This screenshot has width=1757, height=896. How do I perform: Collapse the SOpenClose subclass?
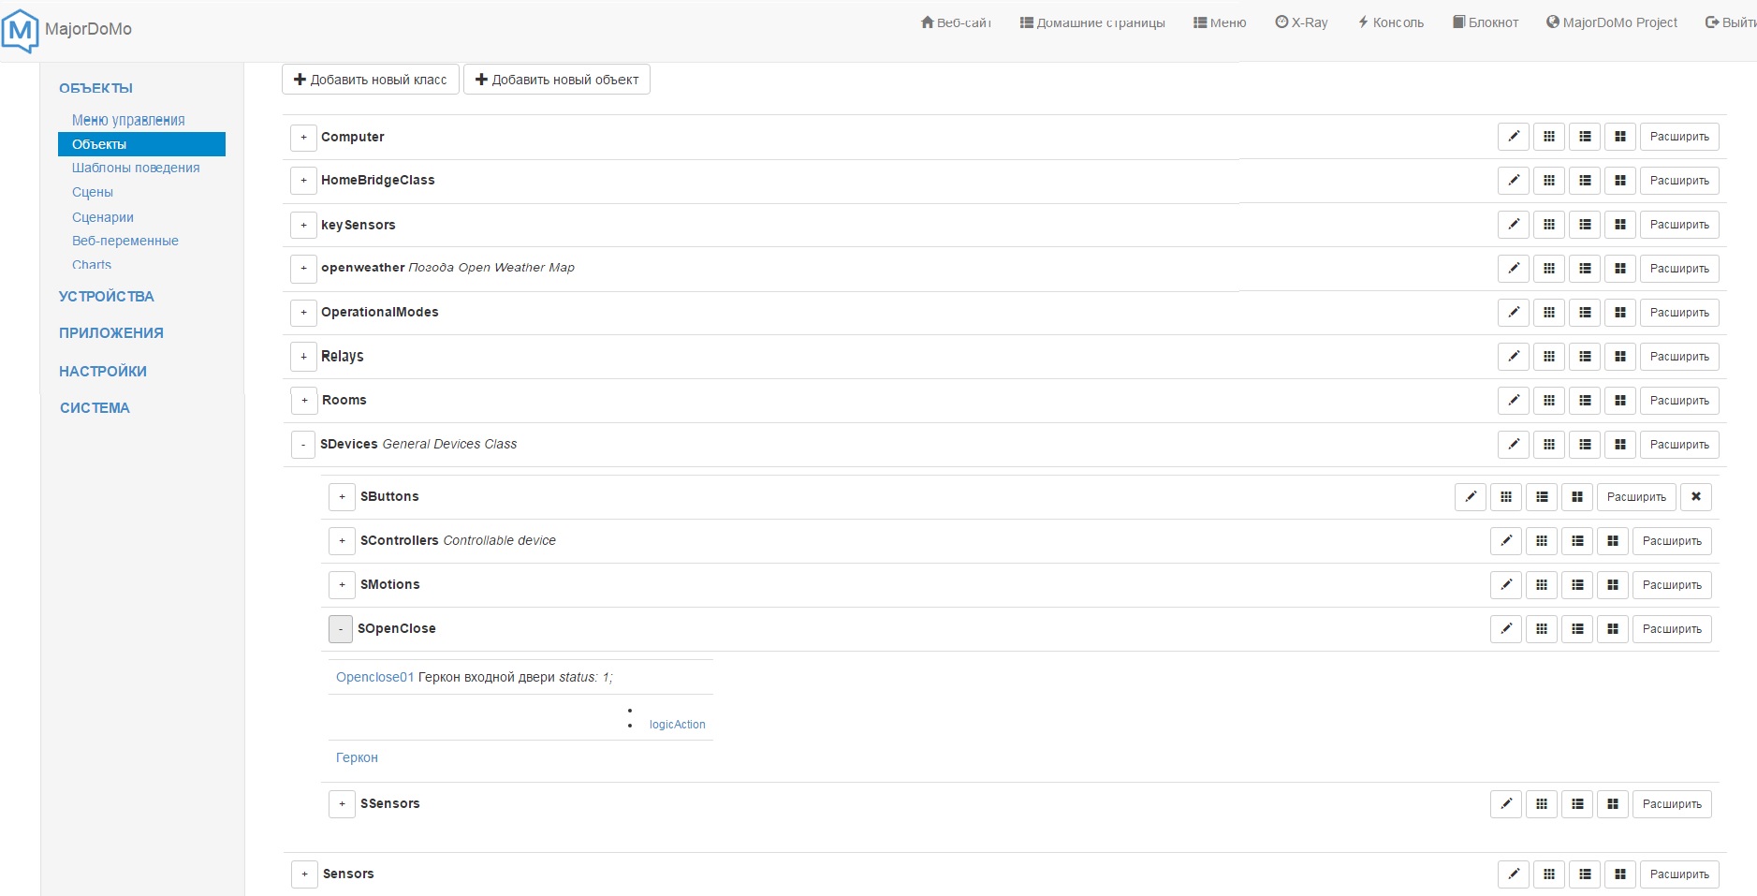tap(341, 629)
